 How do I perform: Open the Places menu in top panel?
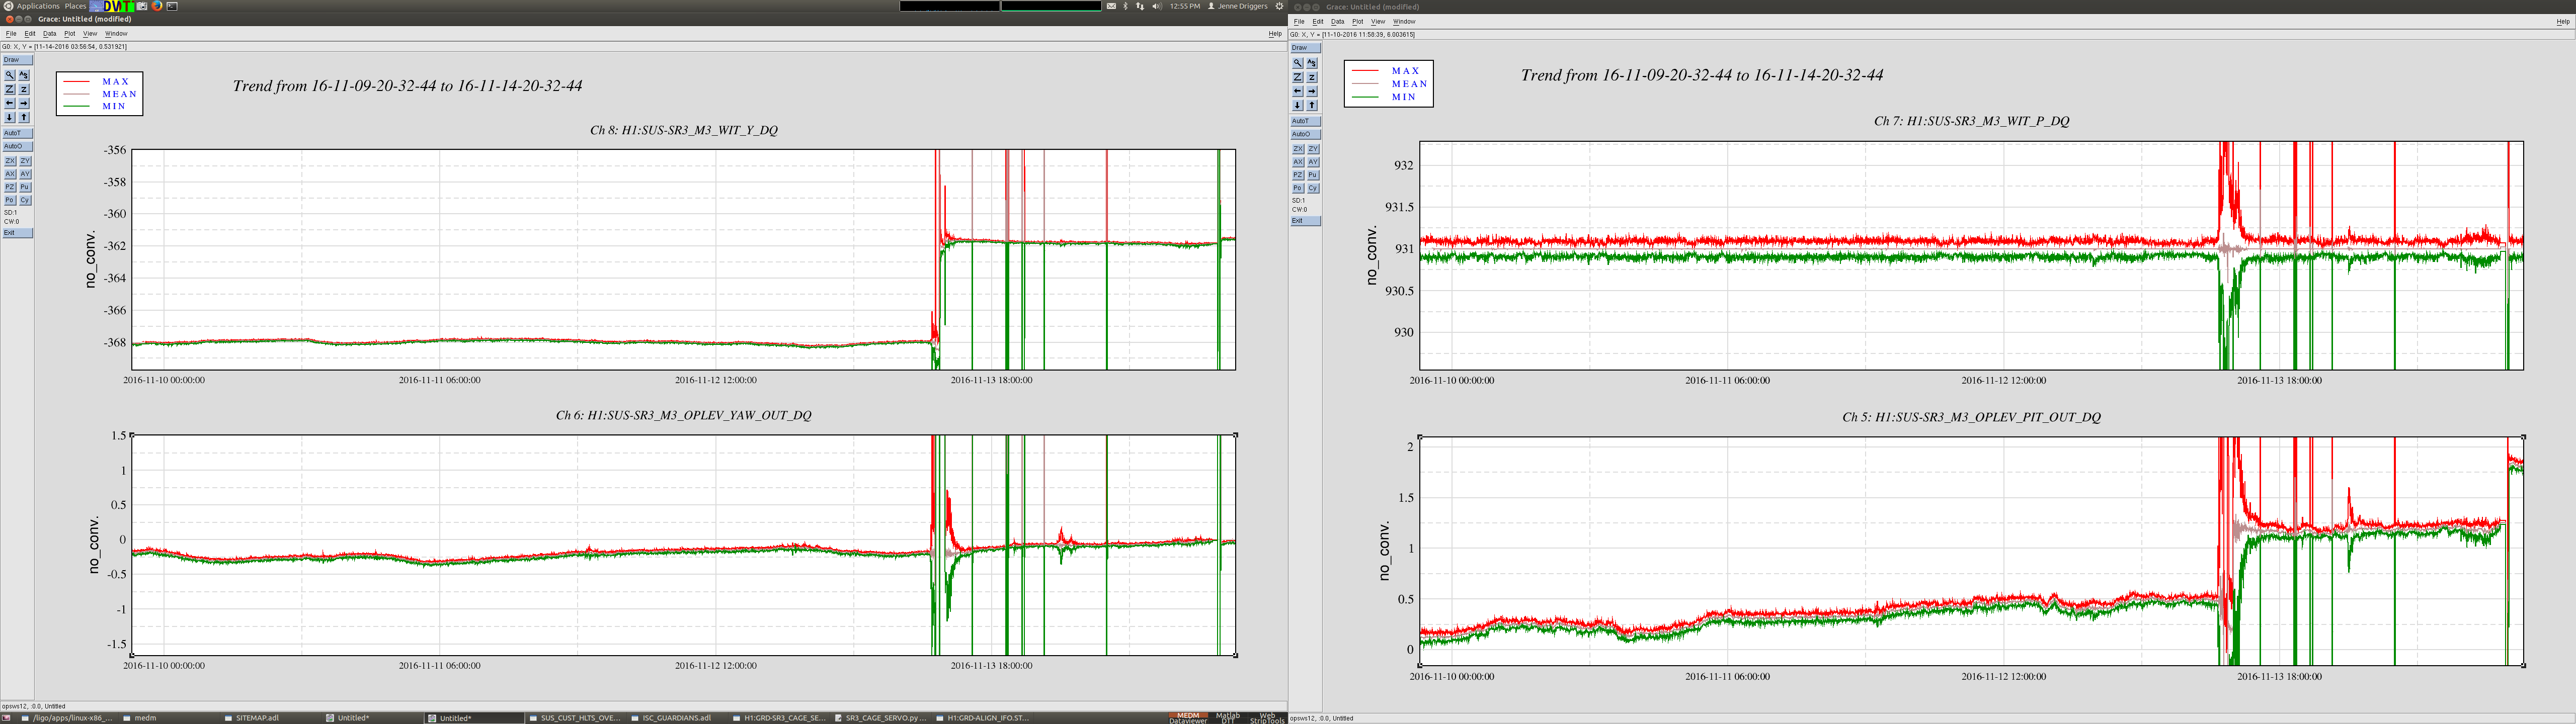click(76, 6)
